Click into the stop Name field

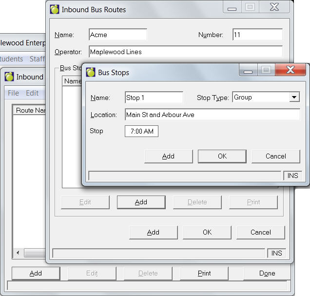coord(154,98)
